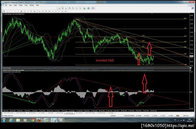Open the File menu
196x129 pixels.
pyautogui.click(x=6, y=5)
